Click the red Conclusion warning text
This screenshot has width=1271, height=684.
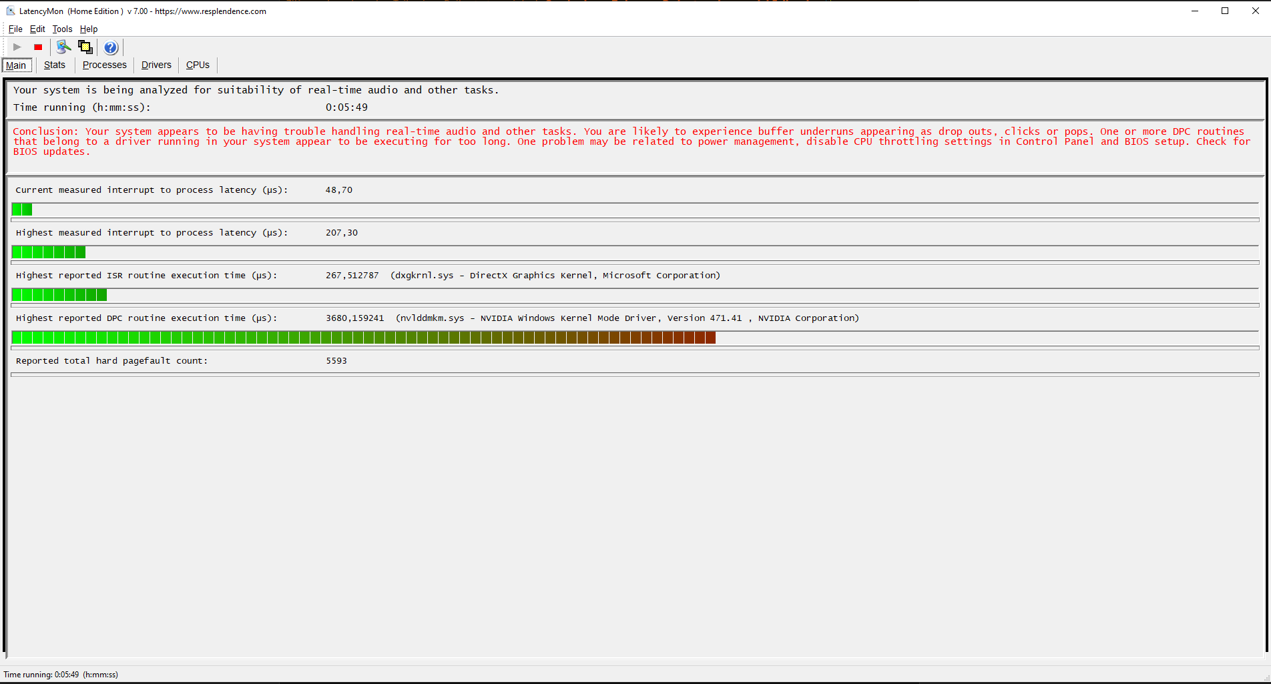[631, 141]
